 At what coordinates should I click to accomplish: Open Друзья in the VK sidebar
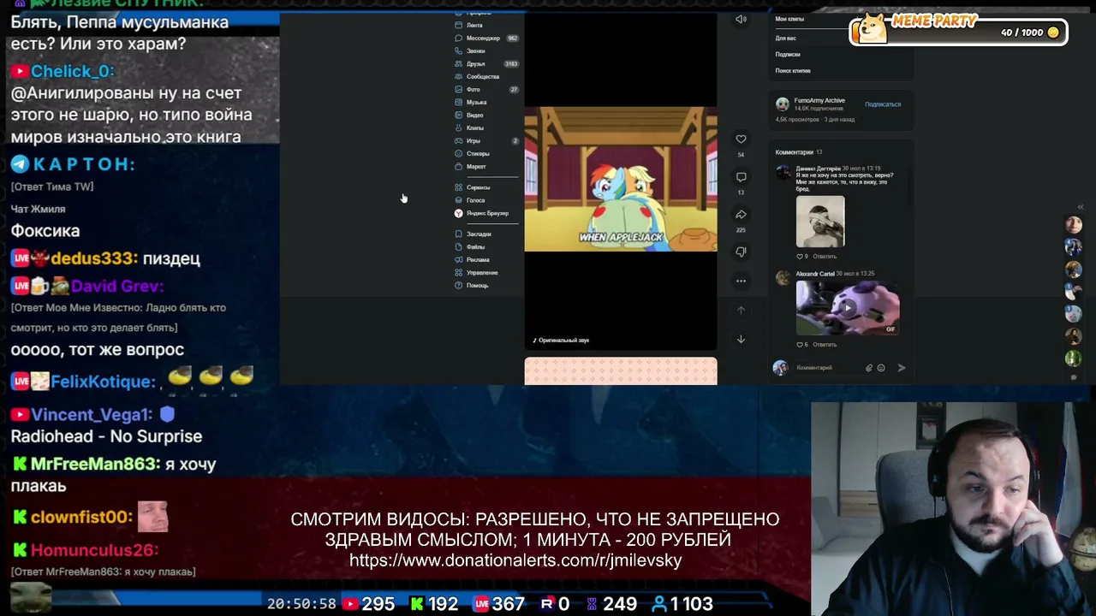pyautogui.click(x=485, y=64)
